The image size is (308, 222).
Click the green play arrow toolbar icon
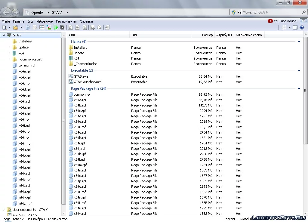[56, 27]
